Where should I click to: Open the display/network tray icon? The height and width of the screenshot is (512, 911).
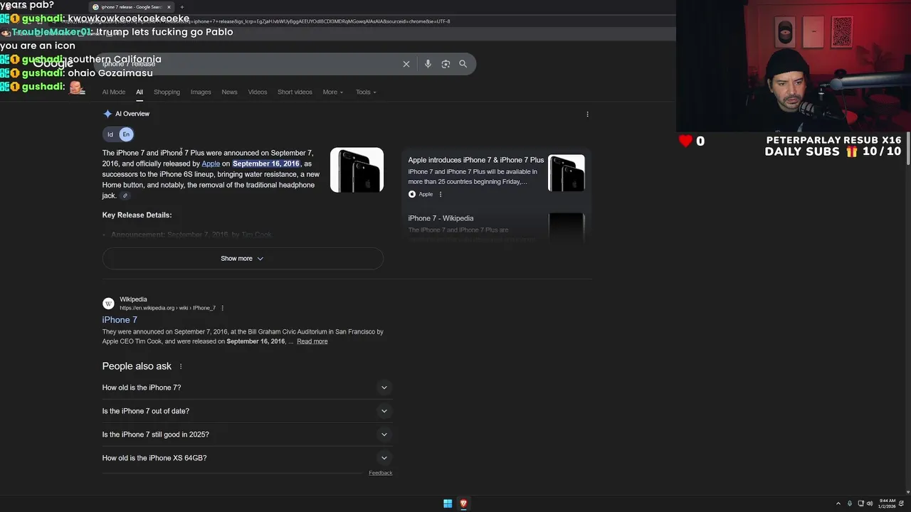[860, 503]
